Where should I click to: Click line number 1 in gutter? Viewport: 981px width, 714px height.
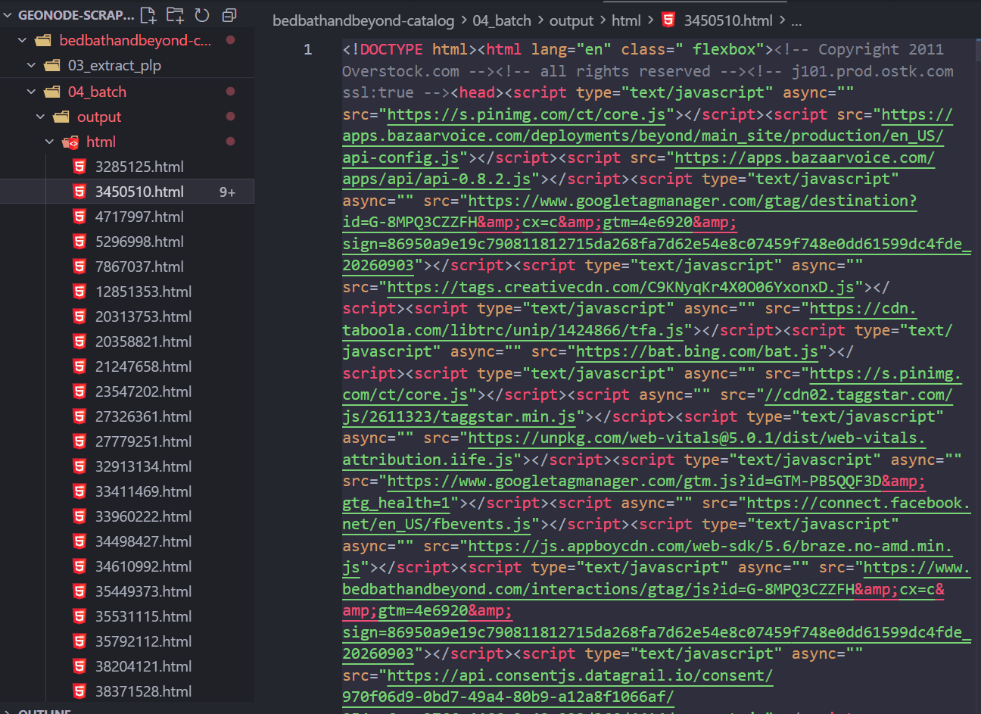pos(307,49)
